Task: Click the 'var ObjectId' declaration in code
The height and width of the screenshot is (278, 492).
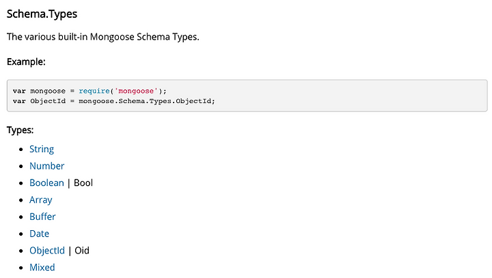Action: click(39, 101)
